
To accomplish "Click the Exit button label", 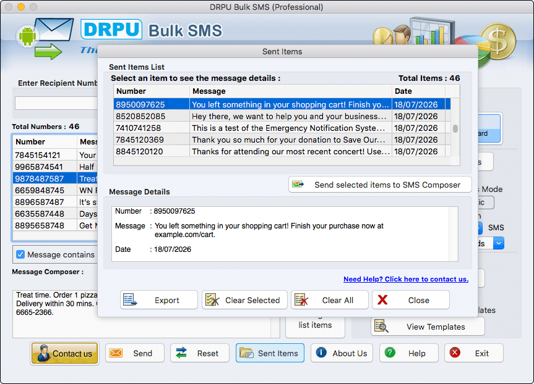I will pos(482,353).
